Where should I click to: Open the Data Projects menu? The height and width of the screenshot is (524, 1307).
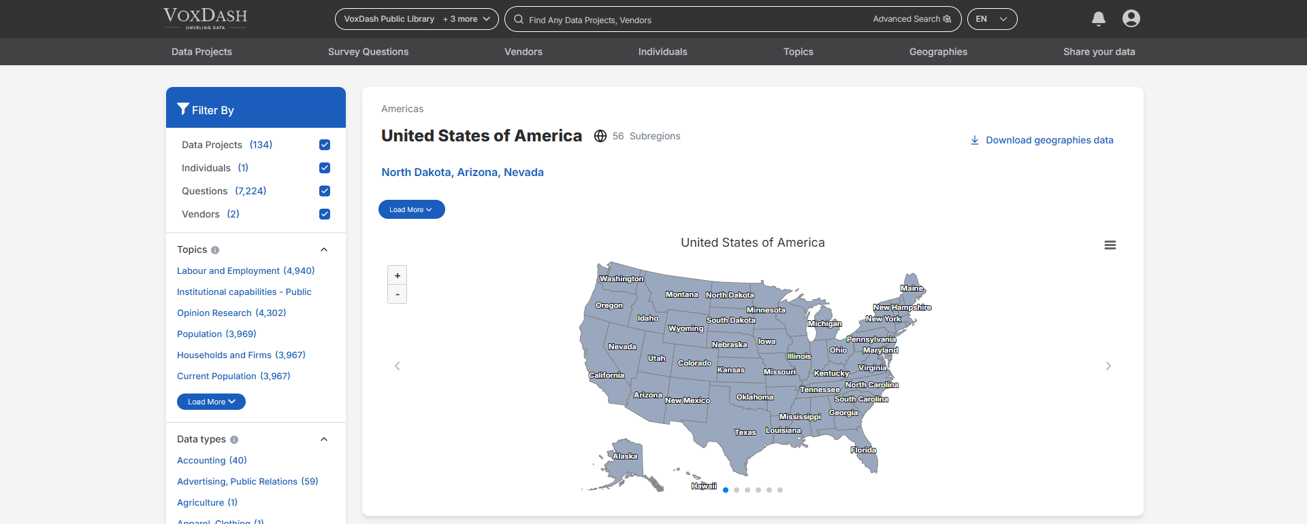point(201,52)
